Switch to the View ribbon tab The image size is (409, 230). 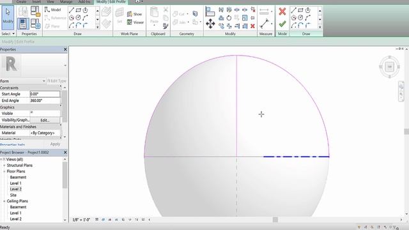50,1
